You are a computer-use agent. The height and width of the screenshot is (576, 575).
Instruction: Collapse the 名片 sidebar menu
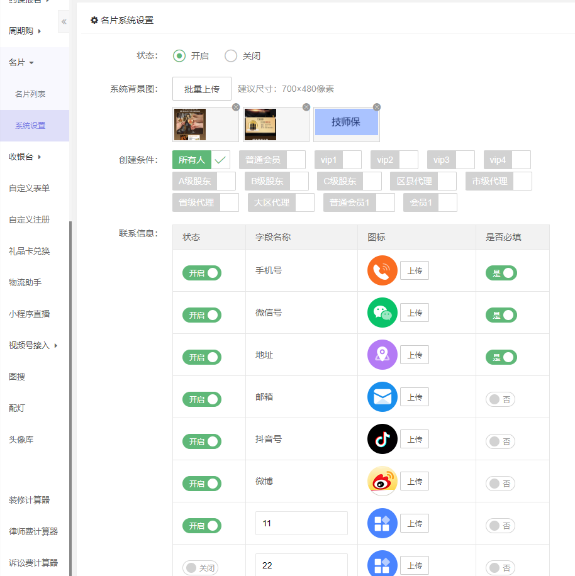(21, 62)
